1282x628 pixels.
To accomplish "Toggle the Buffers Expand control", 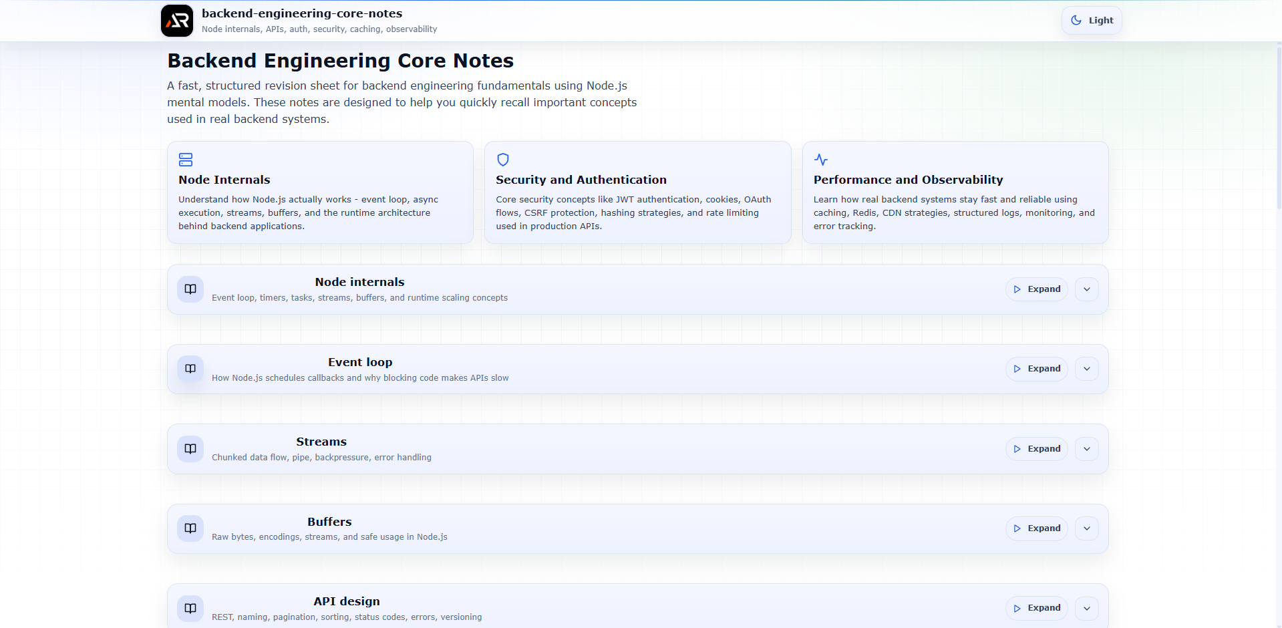I will 1037,528.
